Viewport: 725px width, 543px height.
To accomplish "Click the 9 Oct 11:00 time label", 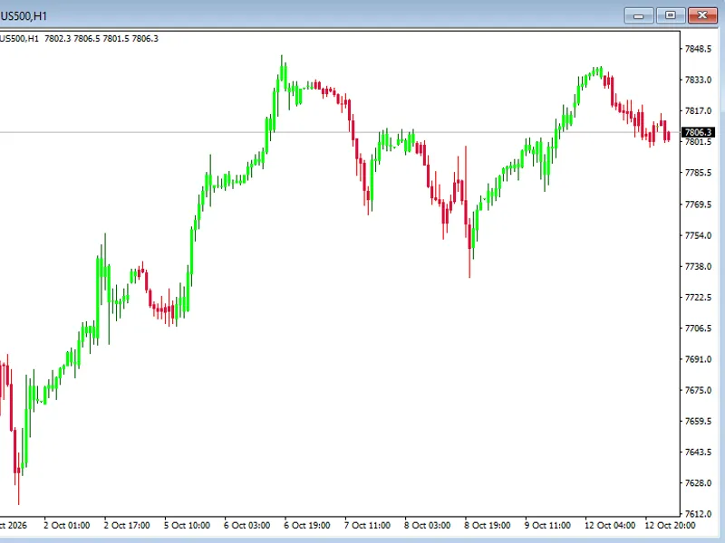I will [547, 526].
